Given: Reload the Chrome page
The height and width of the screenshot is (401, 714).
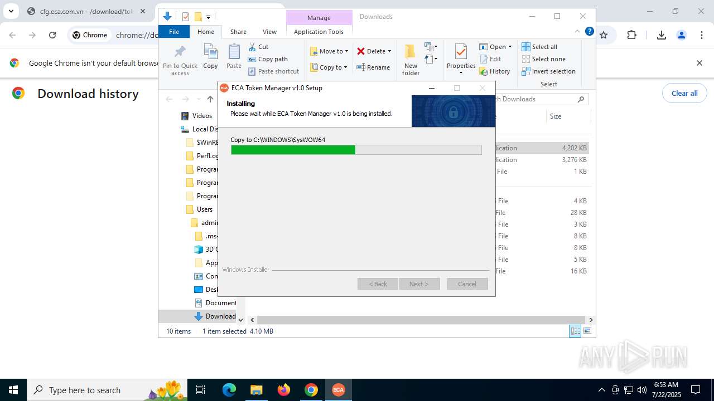Looking at the screenshot, I should (52, 35).
